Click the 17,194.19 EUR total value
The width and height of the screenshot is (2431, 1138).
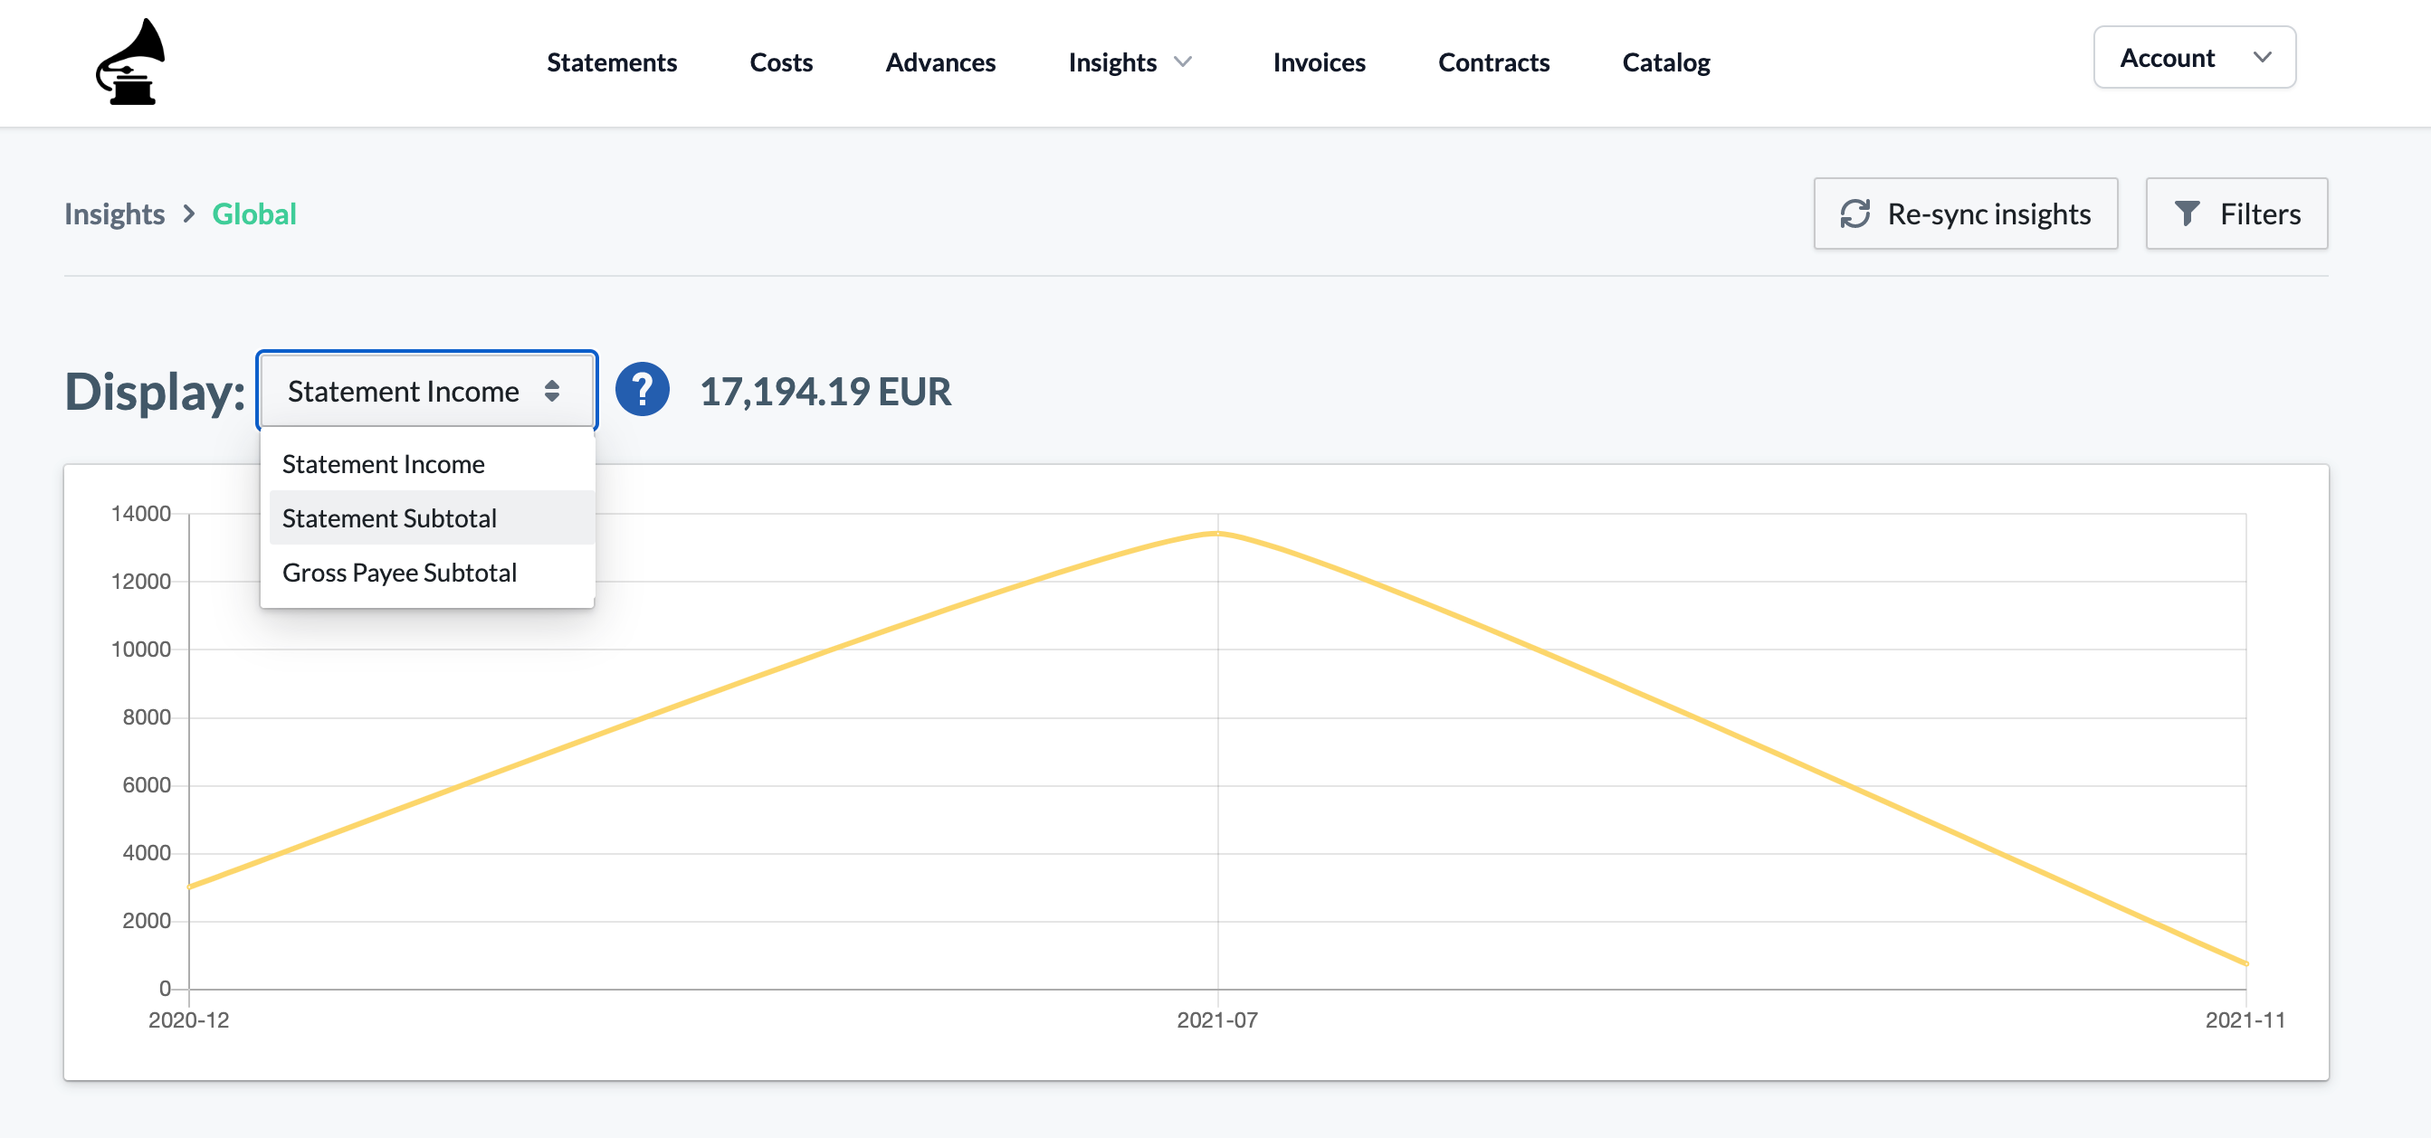[825, 391]
